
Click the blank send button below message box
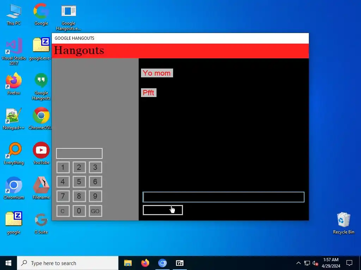click(x=163, y=210)
